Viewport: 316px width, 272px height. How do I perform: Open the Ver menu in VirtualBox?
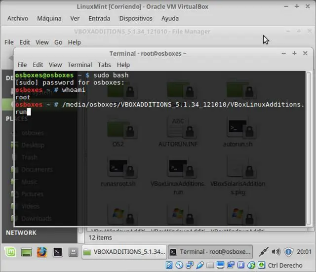tap(75, 18)
